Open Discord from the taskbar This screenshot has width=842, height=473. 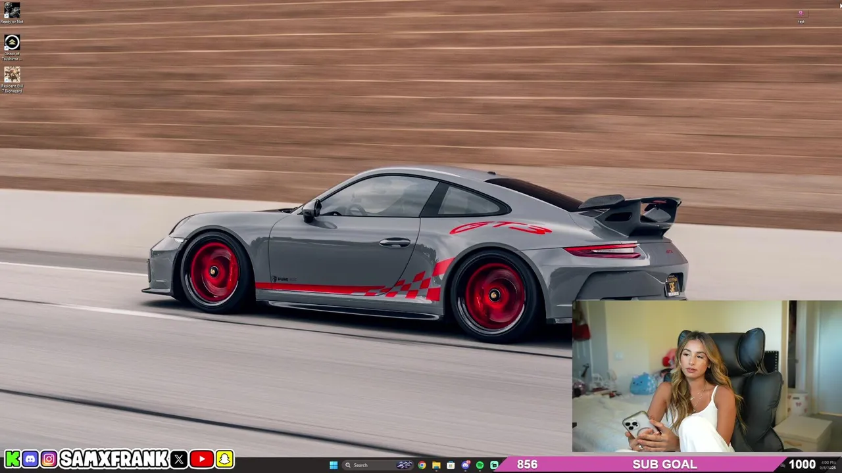tap(465, 465)
